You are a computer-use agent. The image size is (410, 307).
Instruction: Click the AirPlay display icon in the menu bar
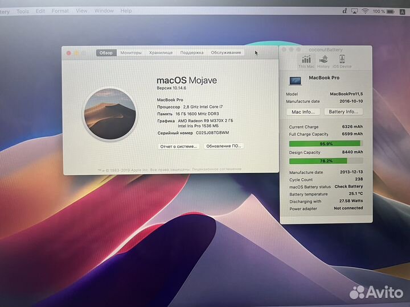point(355,11)
